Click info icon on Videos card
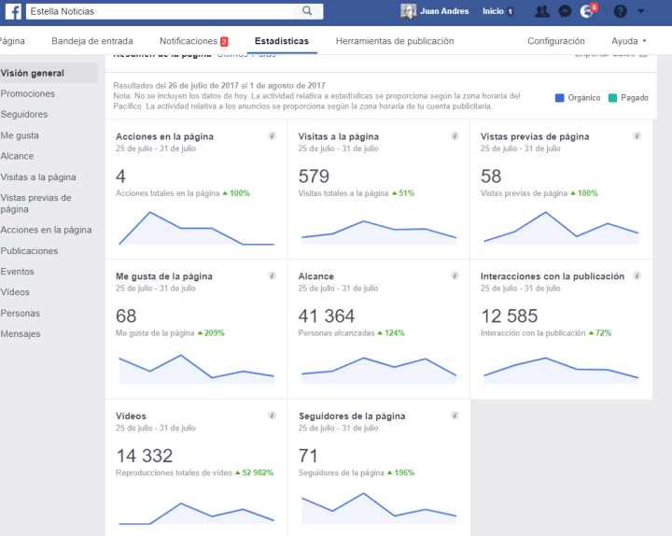Image resolution: width=672 pixels, height=536 pixels. [272, 416]
